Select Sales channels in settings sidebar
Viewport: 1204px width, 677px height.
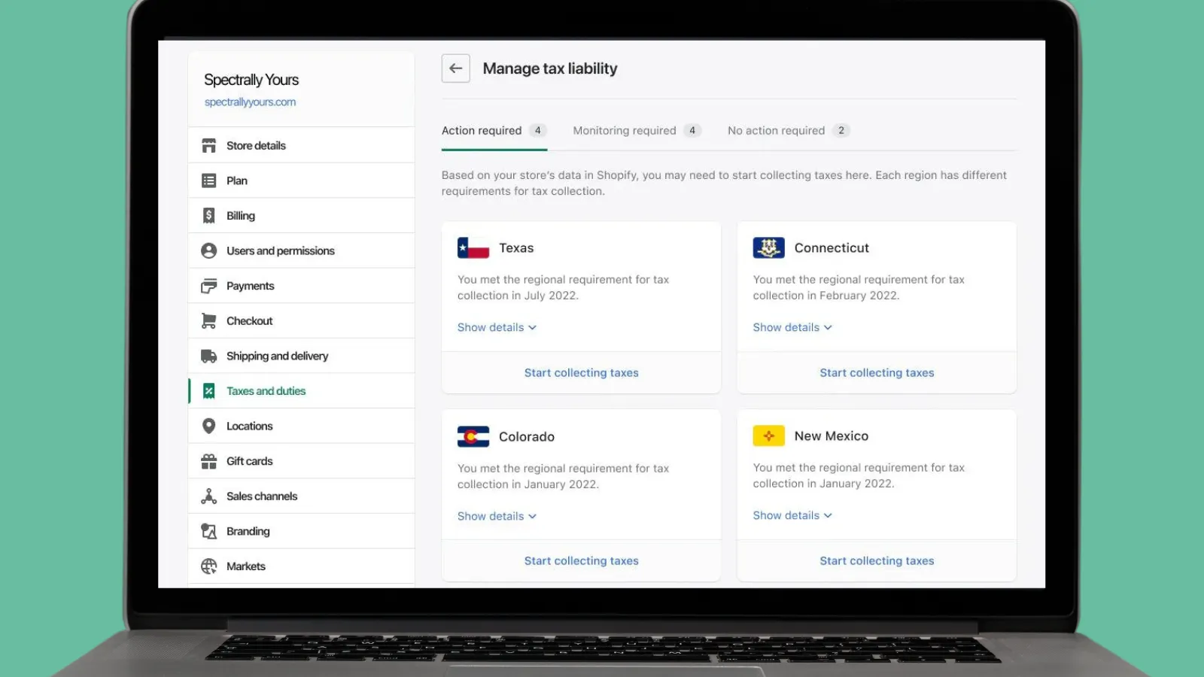point(261,496)
